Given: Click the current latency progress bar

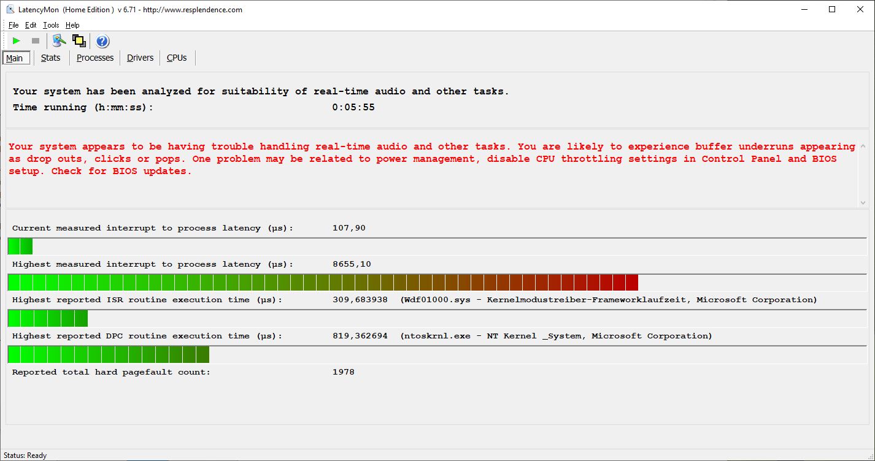Looking at the screenshot, I should pyautogui.click(x=437, y=246).
